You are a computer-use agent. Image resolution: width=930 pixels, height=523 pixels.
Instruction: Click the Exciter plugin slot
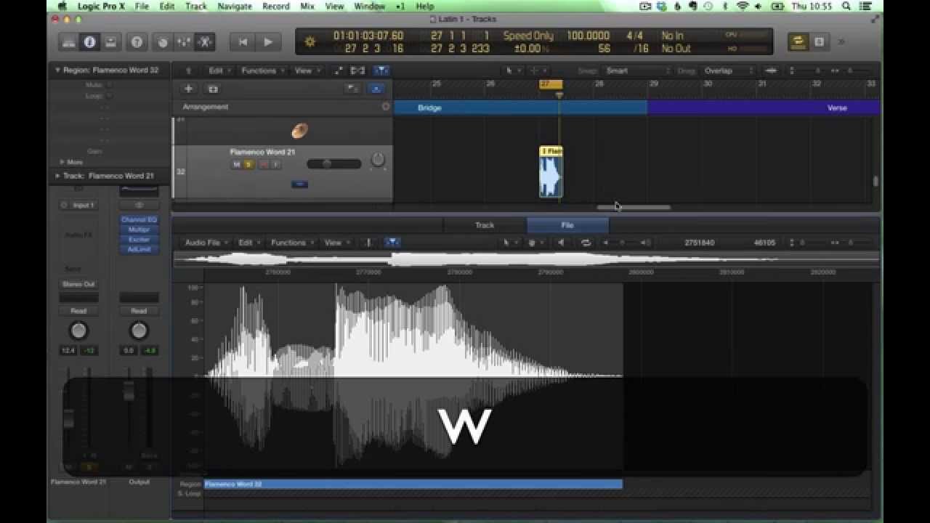click(x=139, y=239)
